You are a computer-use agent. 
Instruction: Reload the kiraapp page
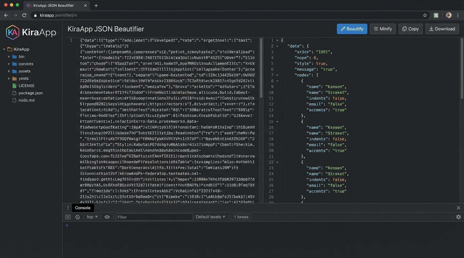[24, 15]
